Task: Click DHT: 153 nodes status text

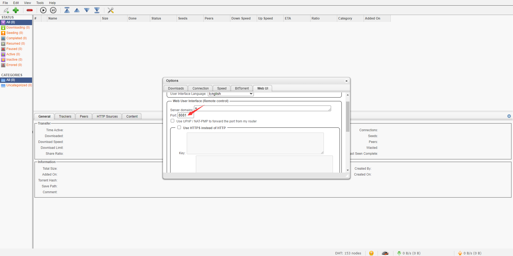Action: (348, 253)
